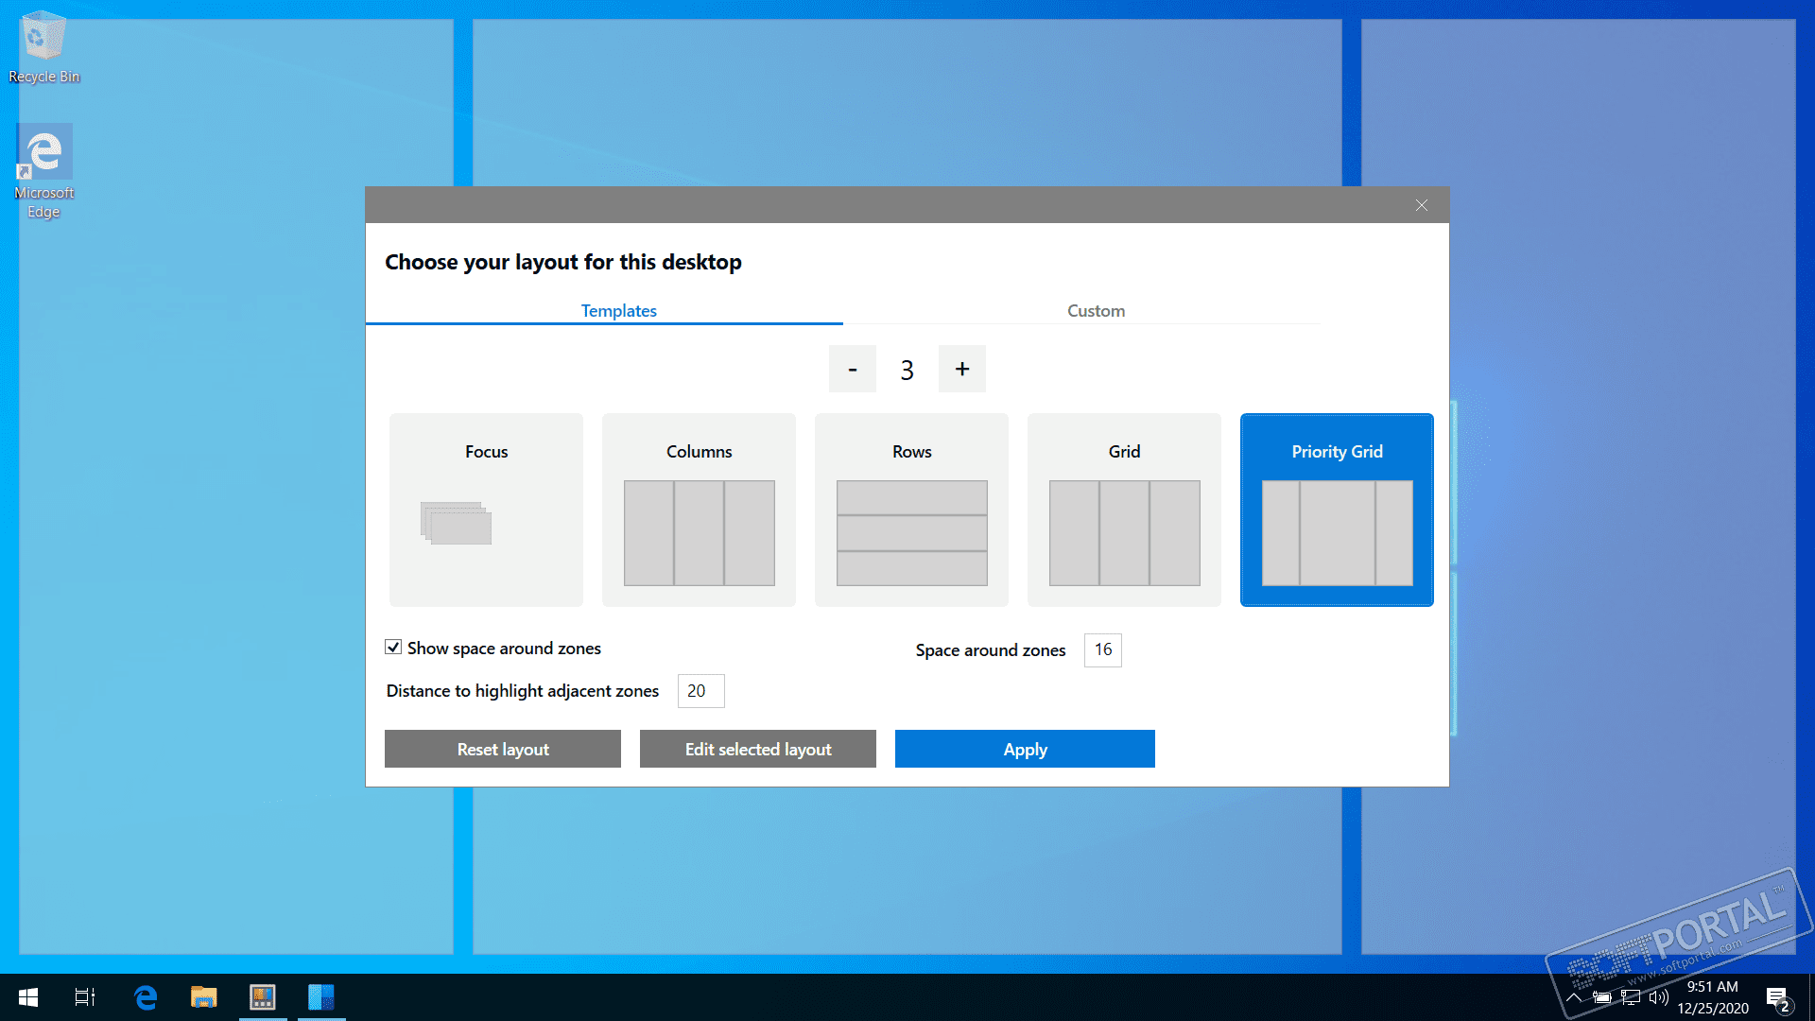Screen dimensions: 1815x1021
Task: Select the Rows layout template
Action: coord(911,510)
